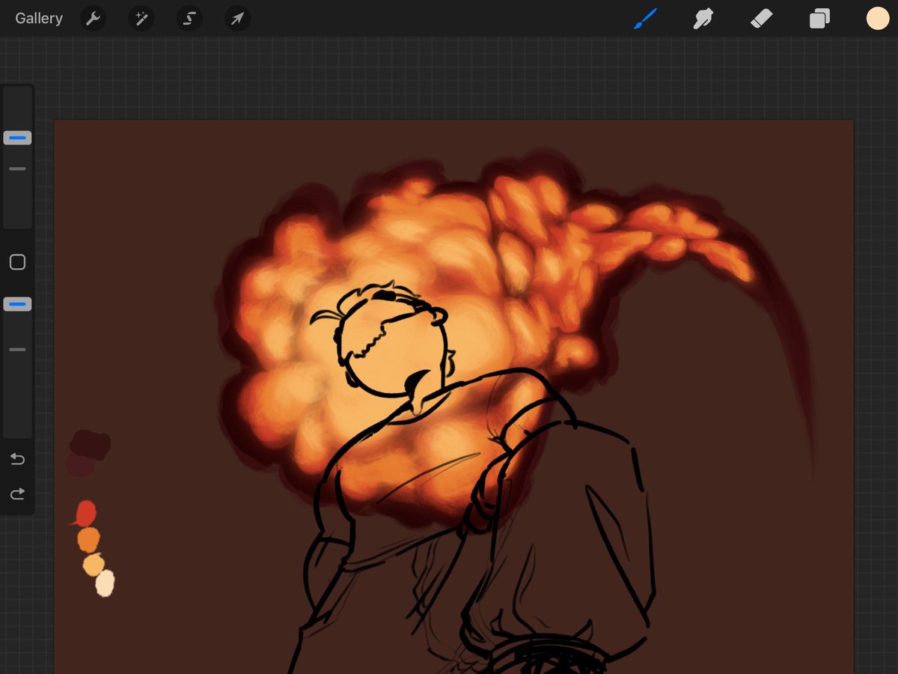Redo the last undone stroke
The image size is (898, 674).
pyautogui.click(x=17, y=494)
